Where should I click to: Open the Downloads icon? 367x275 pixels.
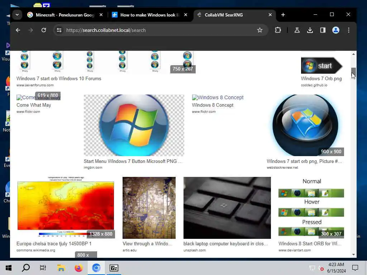(310, 30)
